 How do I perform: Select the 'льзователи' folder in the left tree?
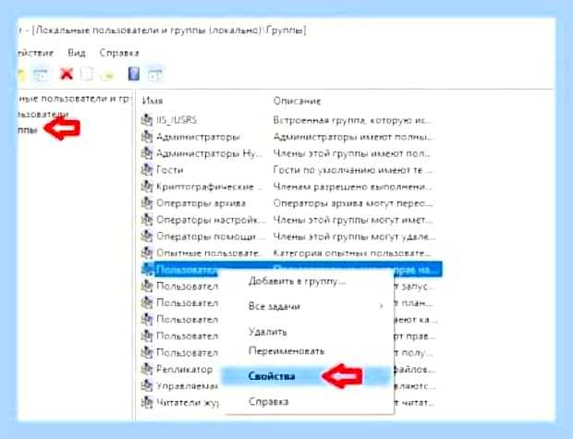[x=43, y=114]
